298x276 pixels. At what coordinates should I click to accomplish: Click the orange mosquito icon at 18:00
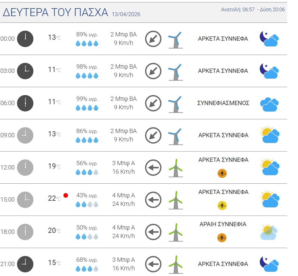pyautogui.click(x=222, y=238)
